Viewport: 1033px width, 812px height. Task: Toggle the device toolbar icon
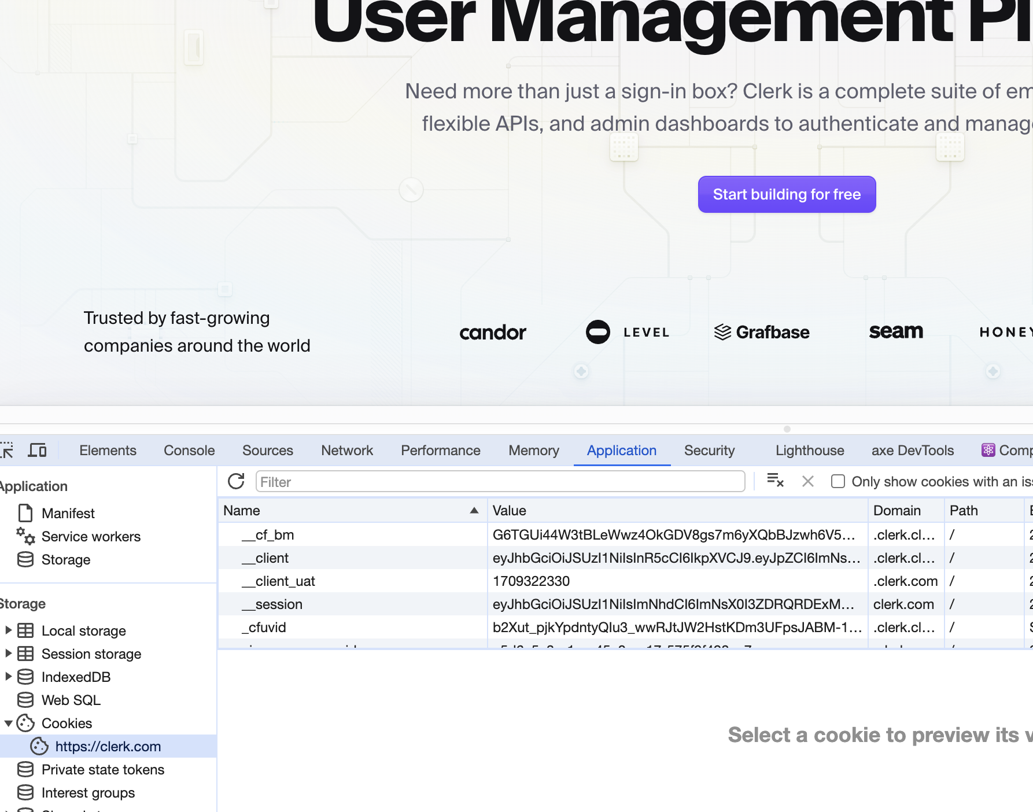37,450
